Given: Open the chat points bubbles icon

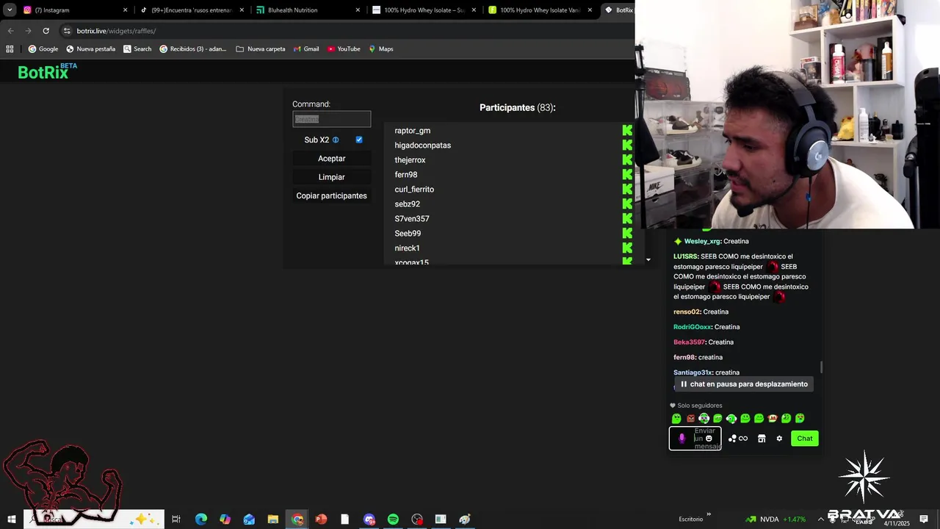Looking at the screenshot, I should (x=732, y=439).
